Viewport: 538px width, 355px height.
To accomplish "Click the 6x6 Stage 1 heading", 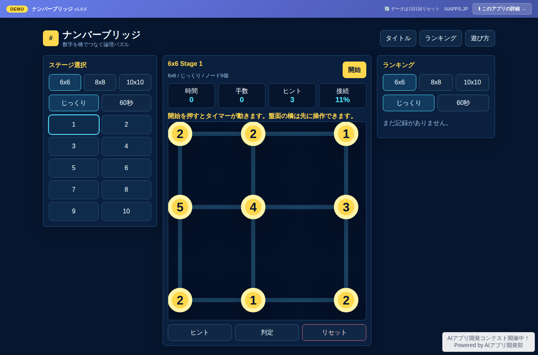I will point(185,64).
